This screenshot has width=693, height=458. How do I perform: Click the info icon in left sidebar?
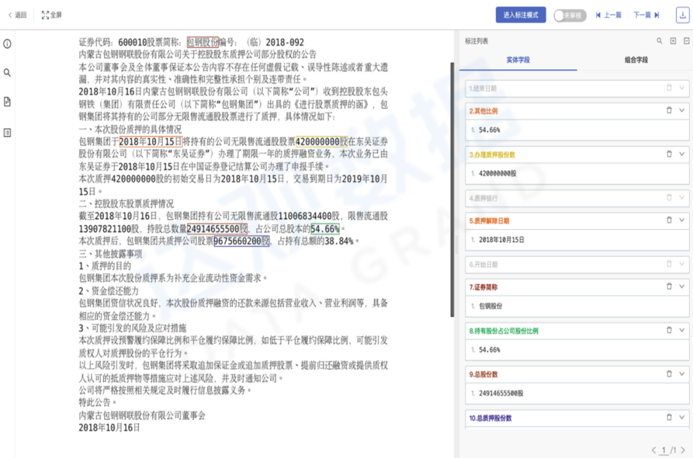pyautogui.click(x=8, y=44)
